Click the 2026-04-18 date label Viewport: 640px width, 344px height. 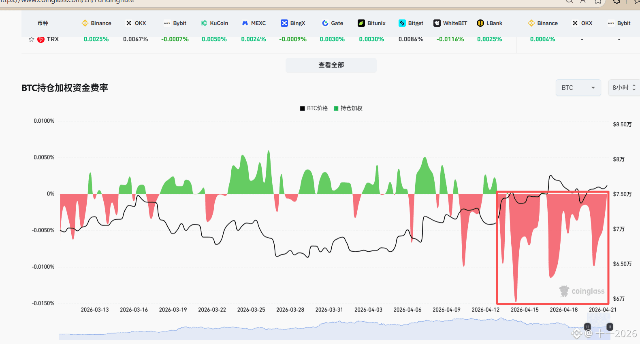coord(564,310)
